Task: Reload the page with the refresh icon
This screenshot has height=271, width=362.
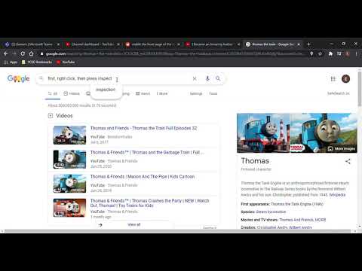Action: point(23,53)
